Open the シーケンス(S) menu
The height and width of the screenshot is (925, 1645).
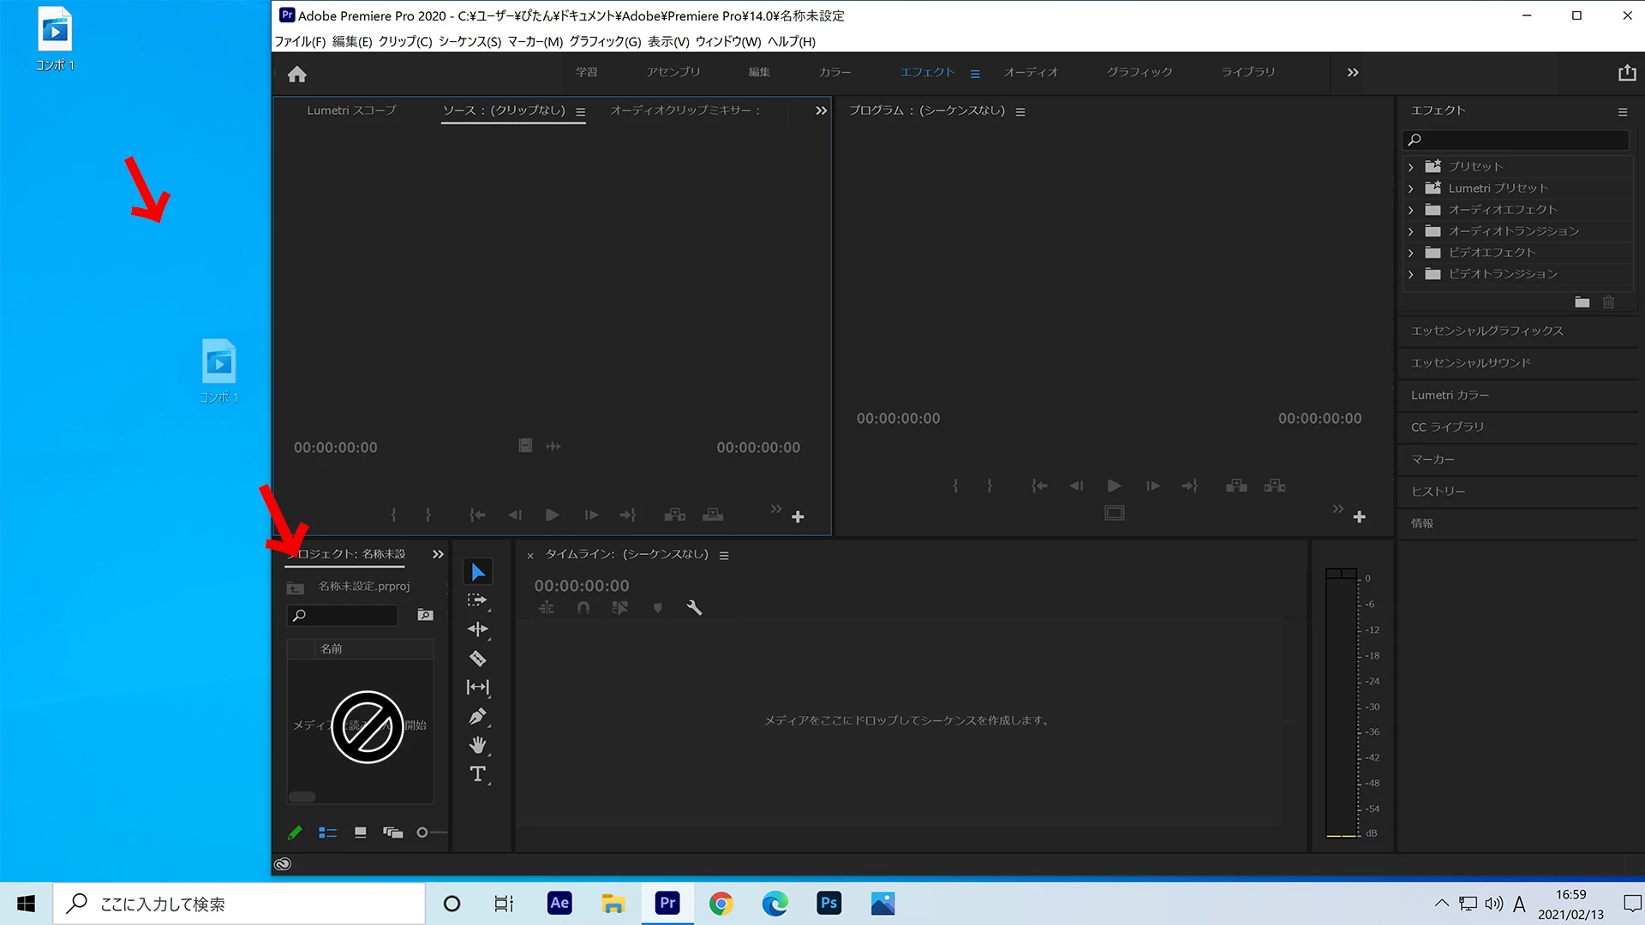470,41
